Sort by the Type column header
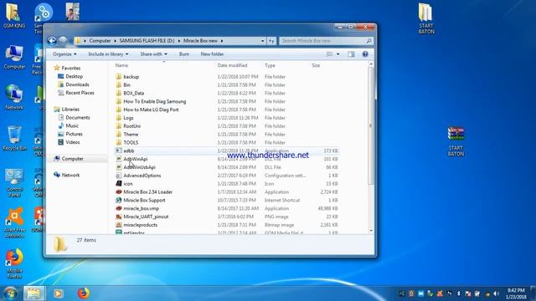Image resolution: width=536 pixels, height=301 pixels. [x=270, y=65]
